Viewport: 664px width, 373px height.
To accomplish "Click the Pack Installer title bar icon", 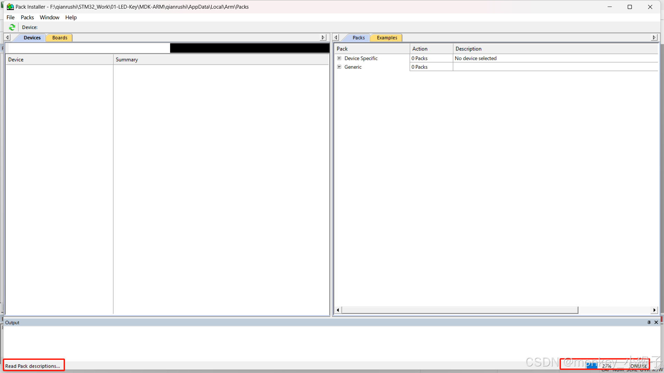I will (10, 7).
